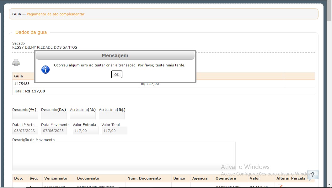Click the Data 1º Vcto date field
Viewport: 332px width, 188px height.
point(25,131)
